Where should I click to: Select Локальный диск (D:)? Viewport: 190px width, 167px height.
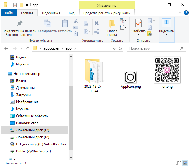(30, 137)
